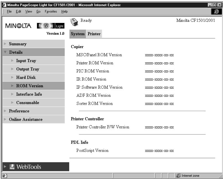Click arrow beside Output Tray
This screenshot has height=179, width=223.
[12, 69]
